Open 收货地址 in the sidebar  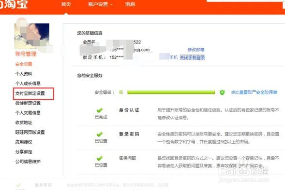coord(24,122)
